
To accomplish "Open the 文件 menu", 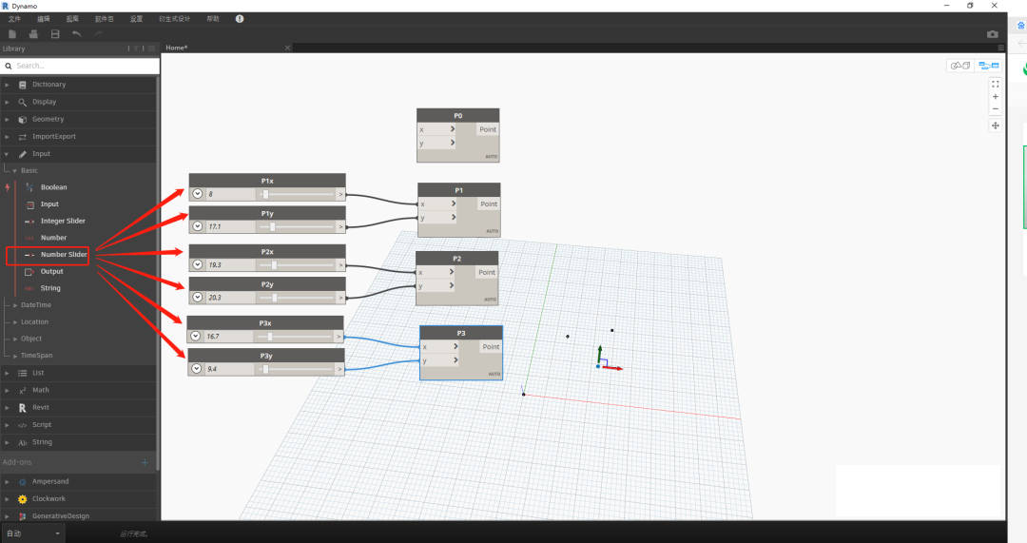I will (14, 19).
